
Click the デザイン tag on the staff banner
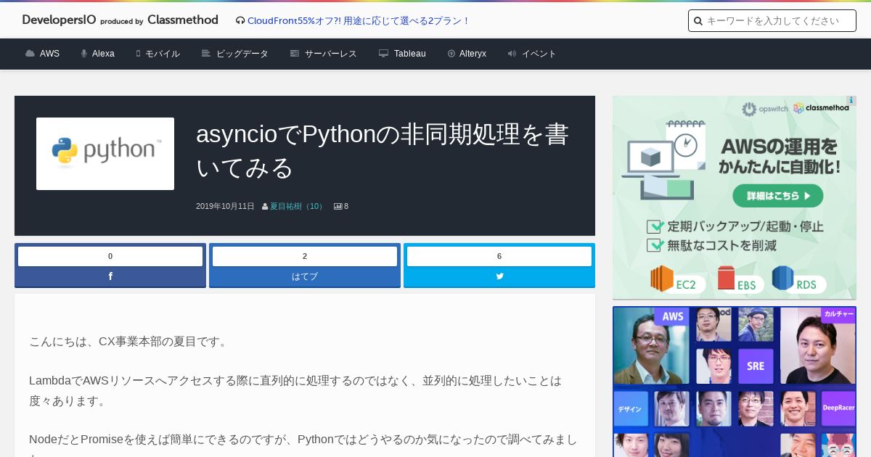630,409
